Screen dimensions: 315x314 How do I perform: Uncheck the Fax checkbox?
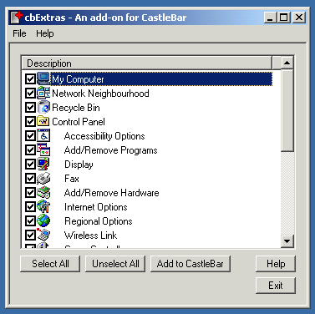(30, 179)
